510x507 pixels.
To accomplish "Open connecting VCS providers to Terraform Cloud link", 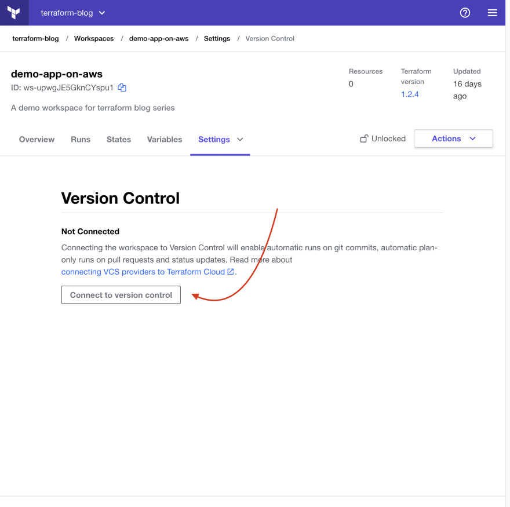I will (148, 272).
